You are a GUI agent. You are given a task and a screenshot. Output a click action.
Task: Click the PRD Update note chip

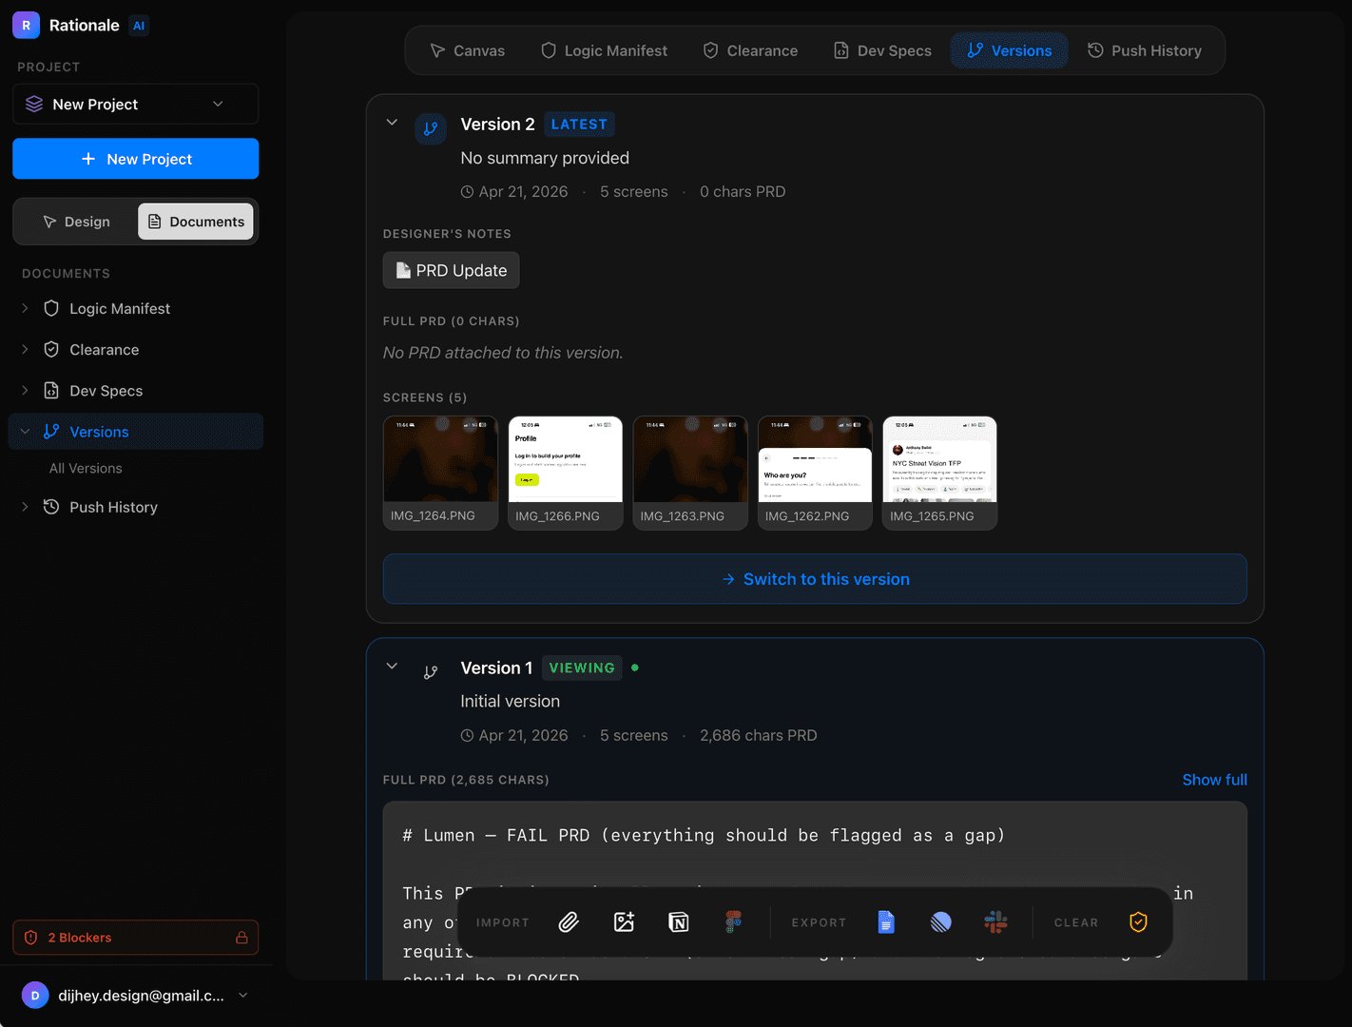[452, 270]
